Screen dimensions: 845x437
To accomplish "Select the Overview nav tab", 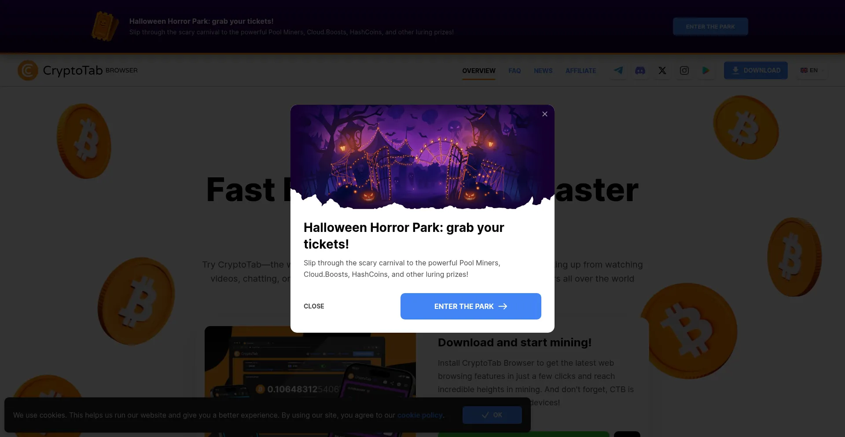I will [x=479, y=71].
